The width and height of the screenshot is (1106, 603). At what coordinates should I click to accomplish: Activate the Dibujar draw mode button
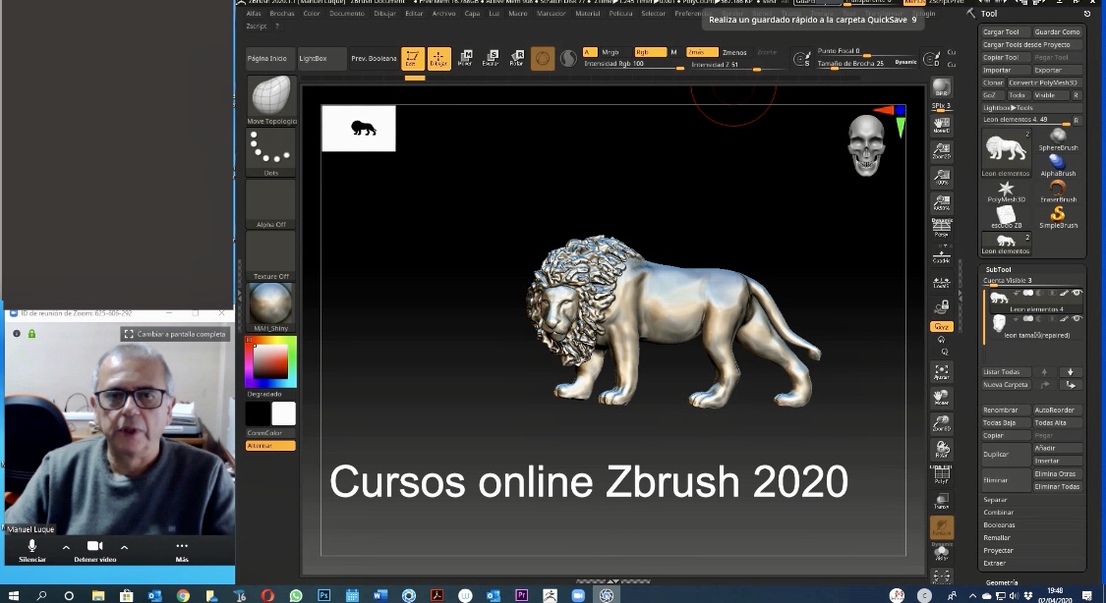pos(438,59)
